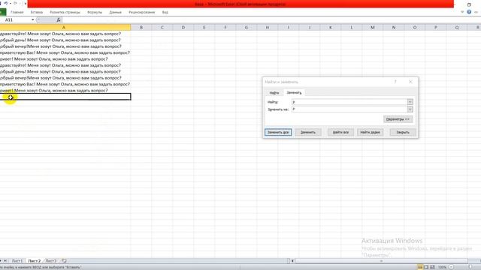Open the Формулы ribbon tab
The width and height of the screenshot is (481, 270).
[95, 12]
